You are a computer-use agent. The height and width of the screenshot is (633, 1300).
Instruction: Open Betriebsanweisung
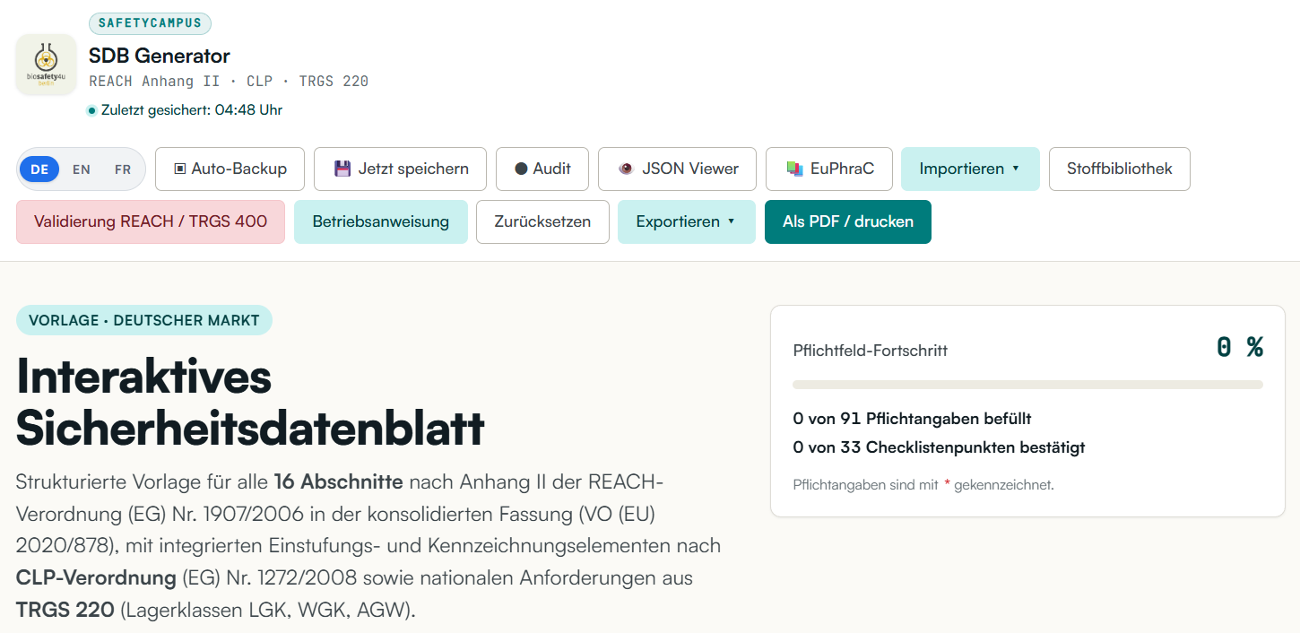(x=381, y=221)
